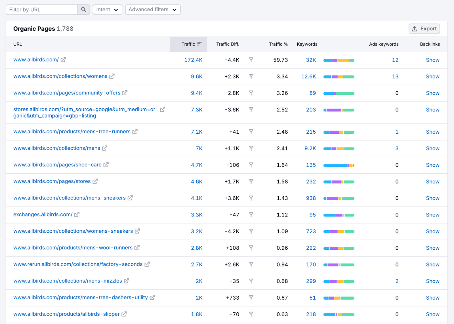Open the filter funnel on the www.allbirds.com/ row
This screenshot has height=324, width=454.
click(x=251, y=60)
